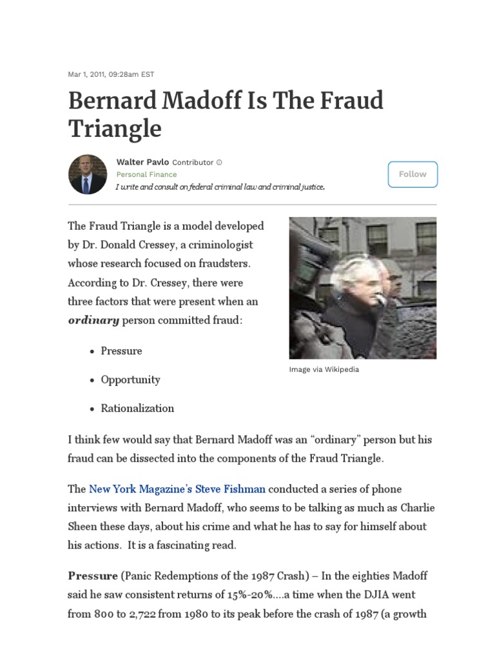
Task: Click the 'Image via Wikipedia' caption
Action: coord(324,370)
